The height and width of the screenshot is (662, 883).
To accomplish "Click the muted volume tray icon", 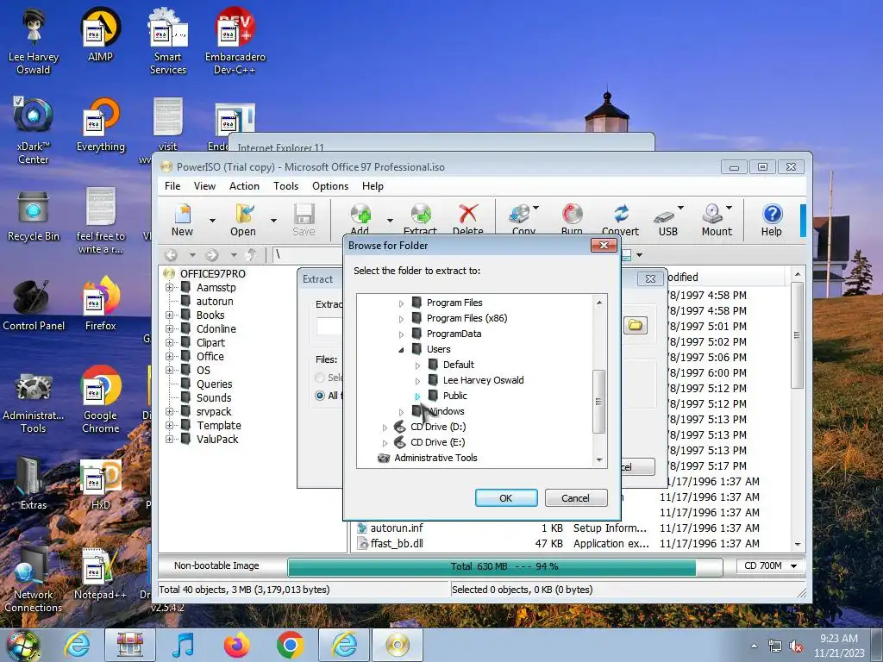I will pos(796,646).
